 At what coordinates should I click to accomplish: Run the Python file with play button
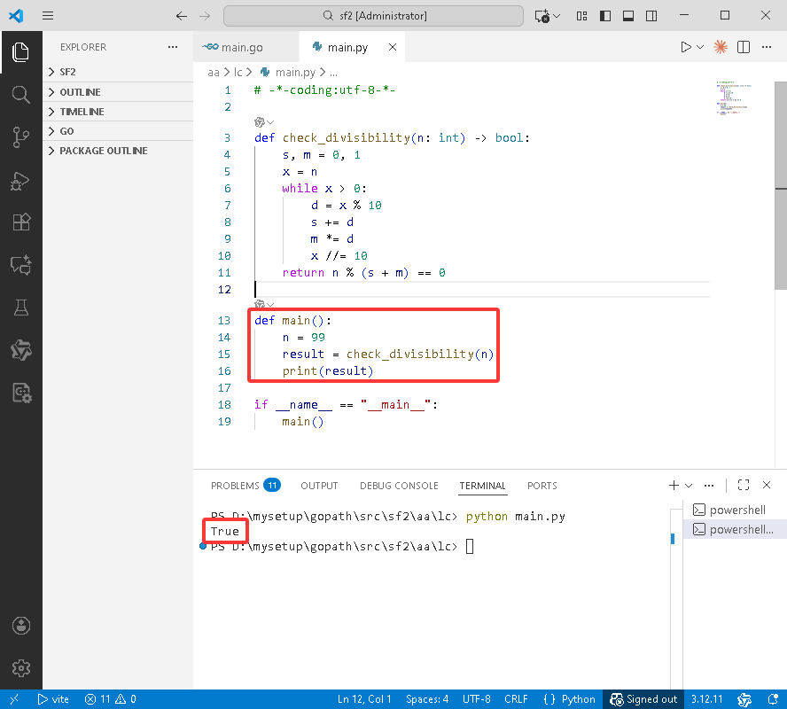click(686, 47)
